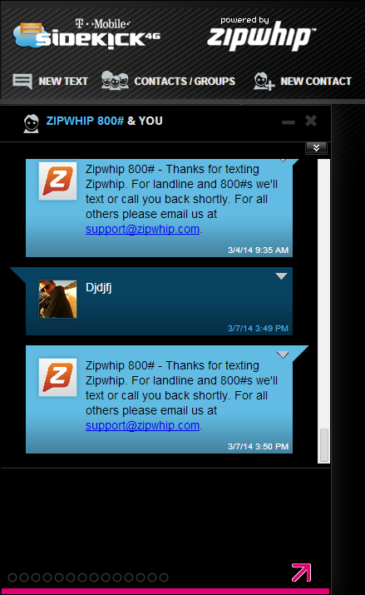
Task: Click support@zipwhip.com link in the 3/4/14 9:35 AM message
Action: (142, 229)
